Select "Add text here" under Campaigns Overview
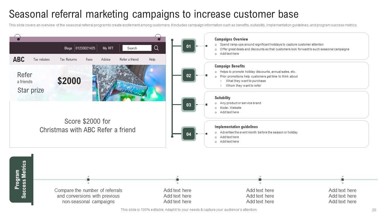Screen dimensions: 378x213 tap(229, 54)
